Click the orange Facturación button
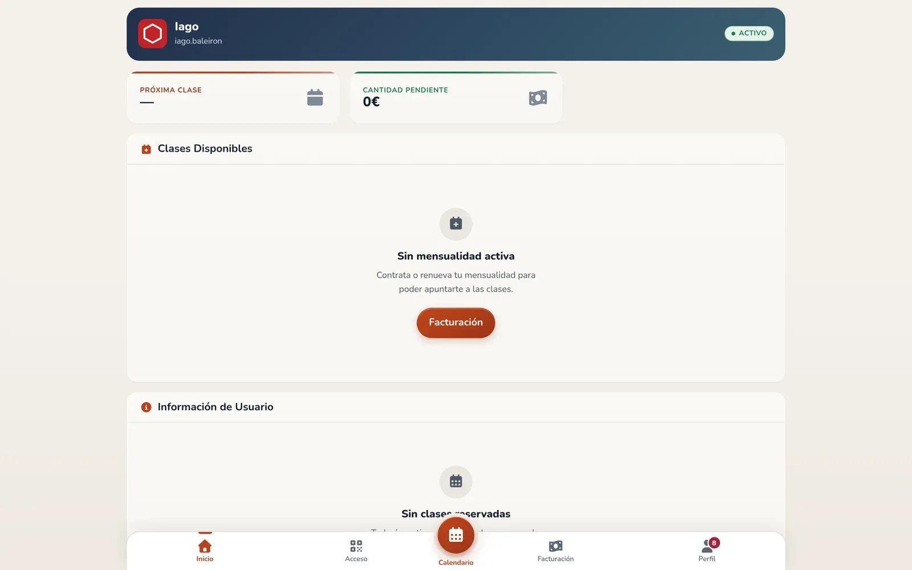The height and width of the screenshot is (570, 912). coord(456,323)
